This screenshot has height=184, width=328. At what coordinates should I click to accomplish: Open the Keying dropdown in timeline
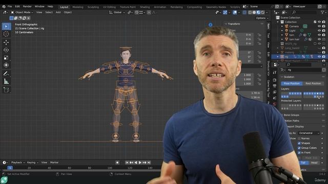point(33,163)
